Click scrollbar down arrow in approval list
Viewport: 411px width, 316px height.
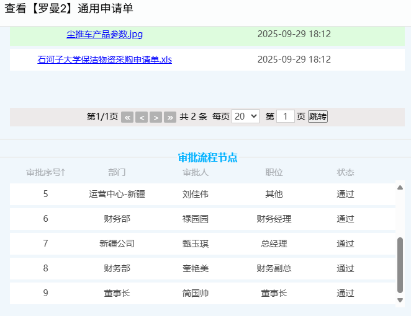point(400,300)
